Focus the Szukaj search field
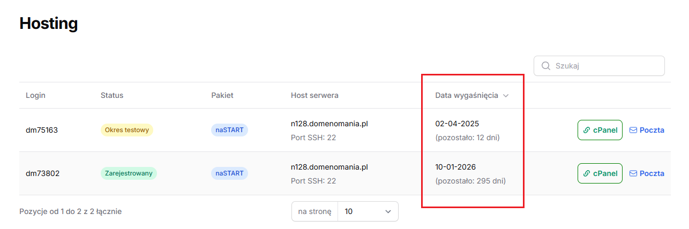Image resolution: width=689 pixels, height=229 pixels. (x=605, y=66)
